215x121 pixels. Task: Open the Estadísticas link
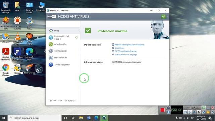[x=119, y=48]
